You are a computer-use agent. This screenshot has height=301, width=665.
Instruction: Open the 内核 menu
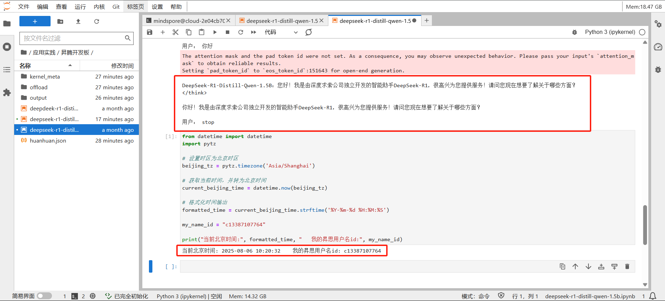tap(99, 7)
